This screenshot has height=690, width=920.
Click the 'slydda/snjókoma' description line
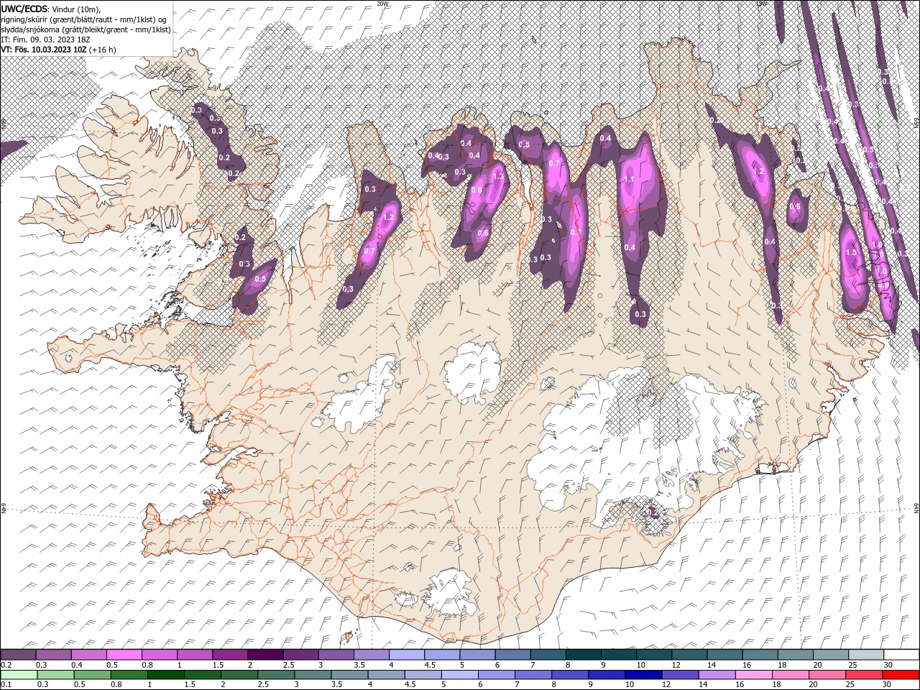pyautogui.click(x=86, y=29)
